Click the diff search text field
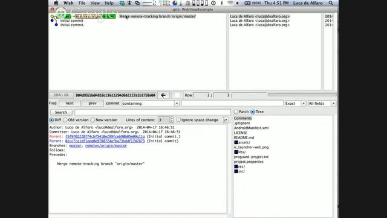Viewport: 387px width, 218px height. pos(152,112)
